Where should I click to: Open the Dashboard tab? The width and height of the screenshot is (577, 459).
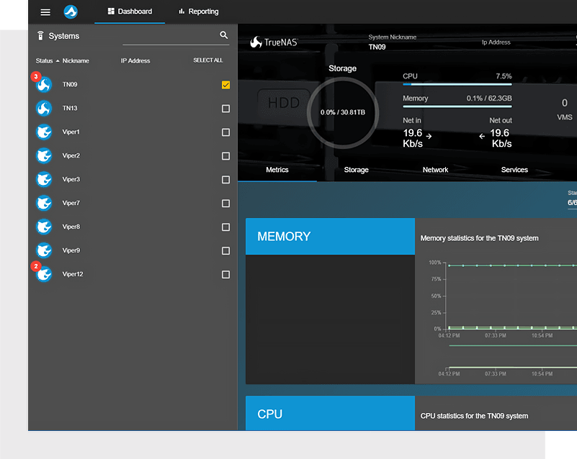[x=130, y=12]
